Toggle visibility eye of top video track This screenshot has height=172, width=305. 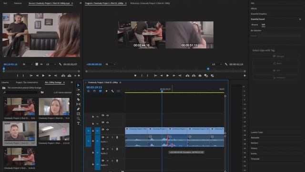coord(108,116)
